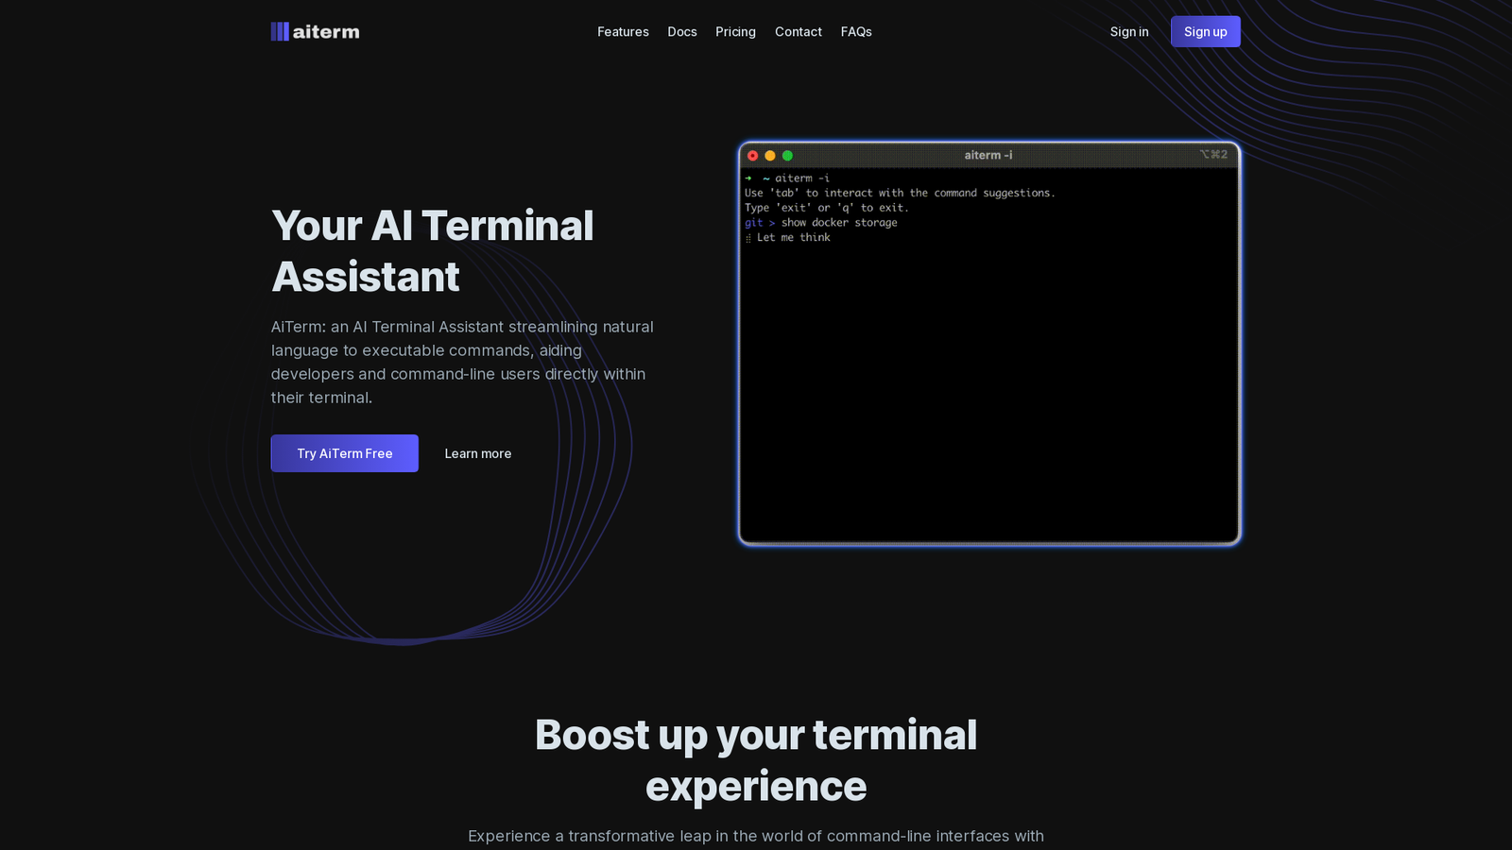Click the green dot in terminal demo

click(x=787, y=156)
